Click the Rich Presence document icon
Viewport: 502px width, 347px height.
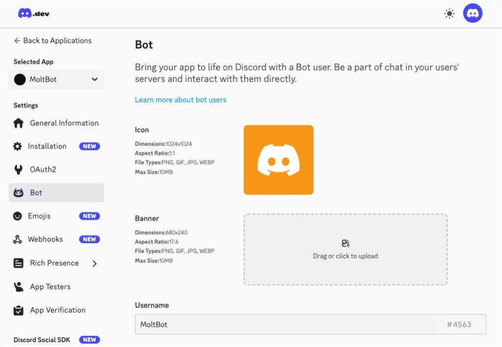(19, 263)
